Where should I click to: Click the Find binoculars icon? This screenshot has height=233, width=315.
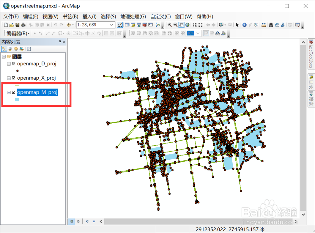[271, 25]
